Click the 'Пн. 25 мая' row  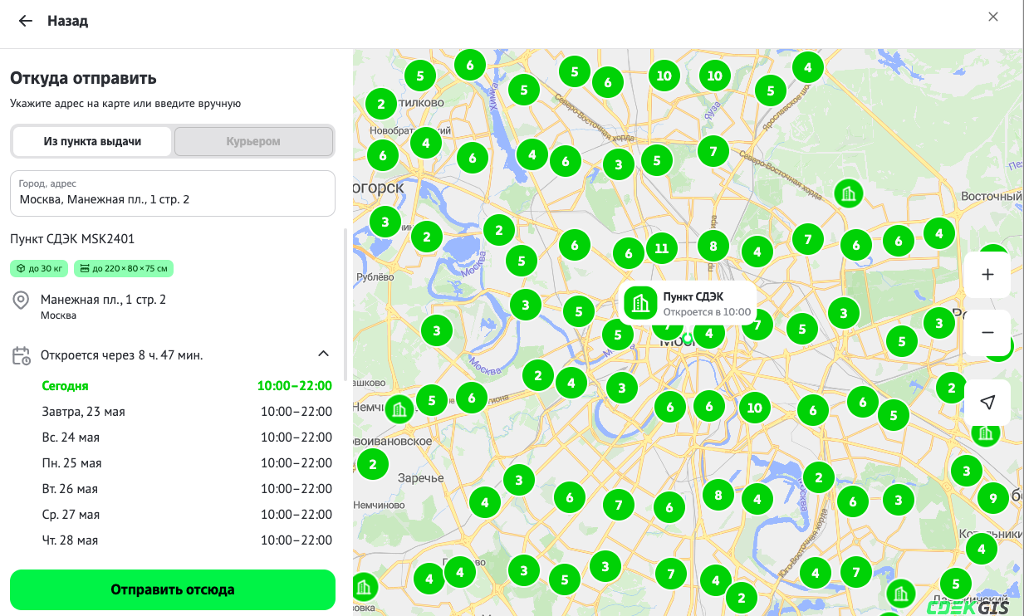pyautogui.click(x=187, y=463)
